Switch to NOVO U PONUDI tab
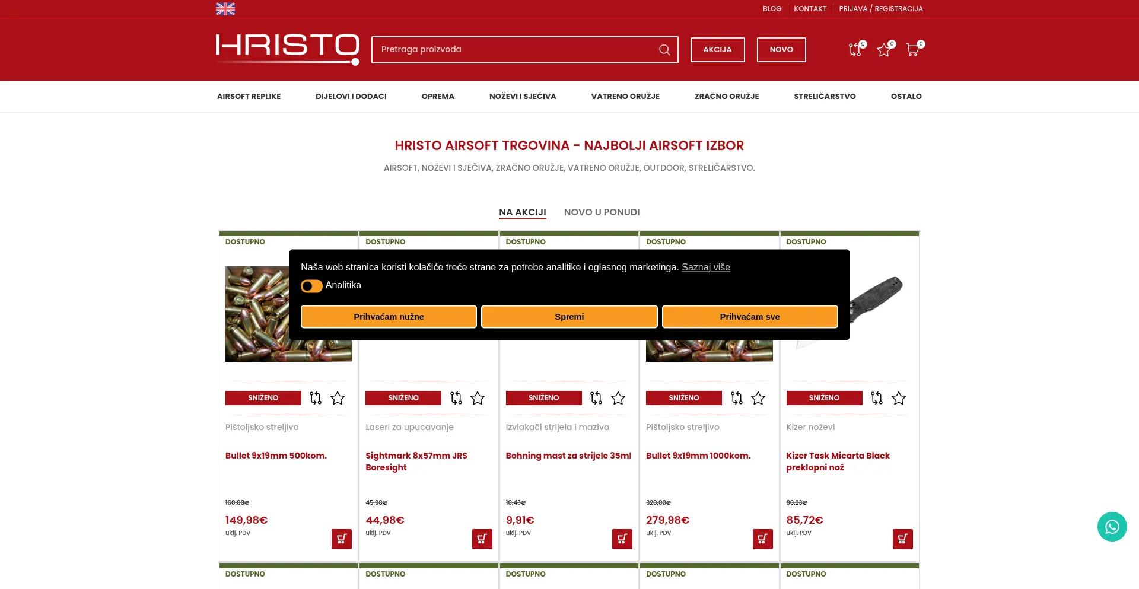 [602, 212]
